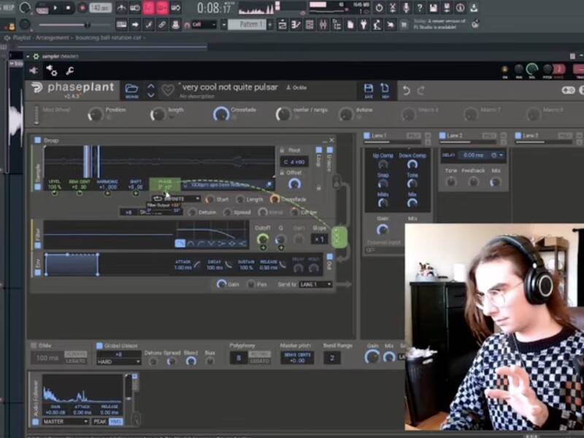
Task: Expand the MASTER audio follower source dropdown
Action: 66,421
